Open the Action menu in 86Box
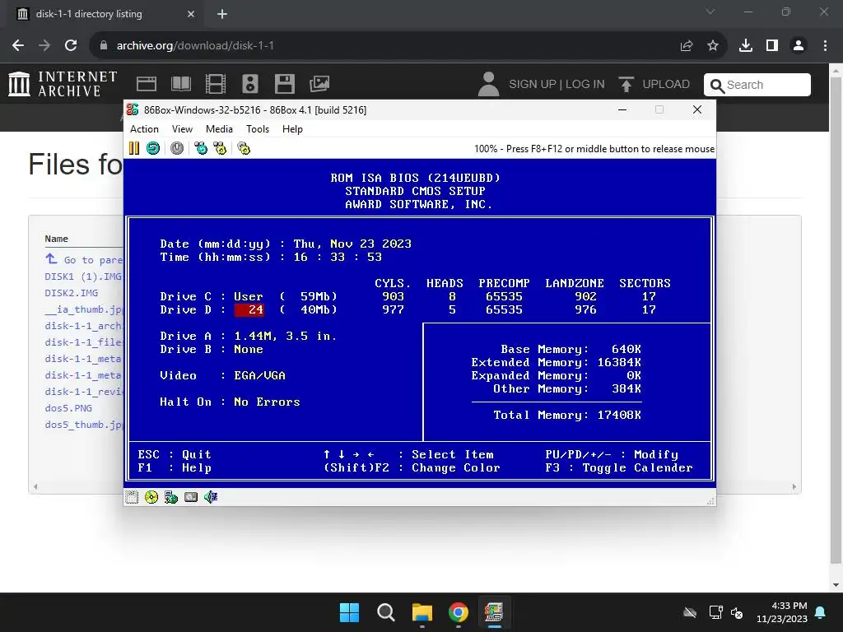The image size is (843, 632). click(x=144, y=129)
